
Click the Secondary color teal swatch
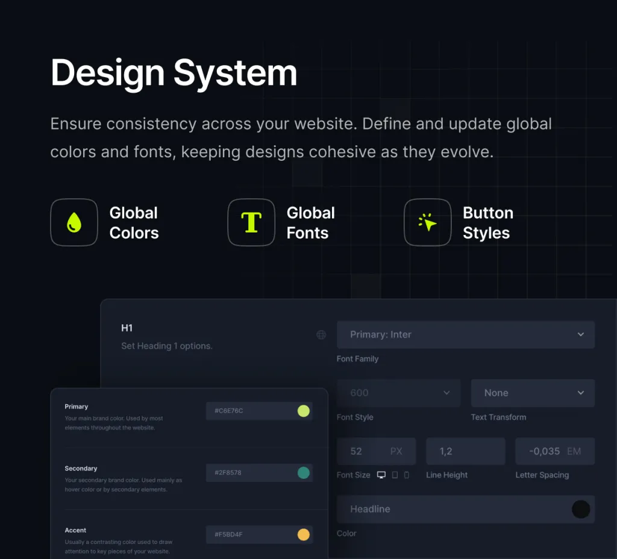pos(304,473)
